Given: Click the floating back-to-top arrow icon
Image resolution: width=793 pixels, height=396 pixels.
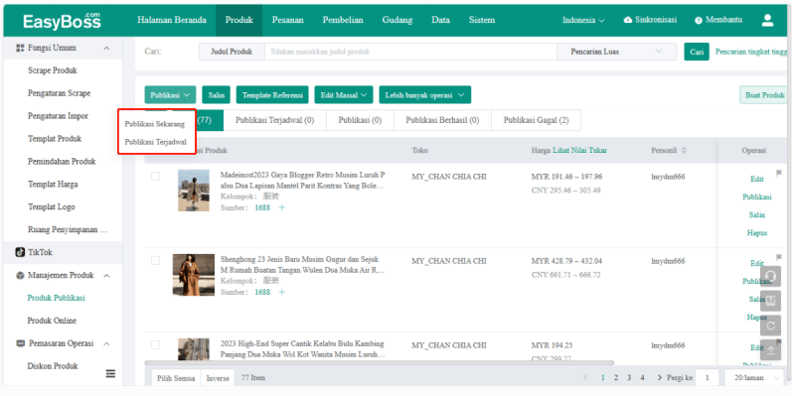Looking at the screenshot, I should coord(770,349).
